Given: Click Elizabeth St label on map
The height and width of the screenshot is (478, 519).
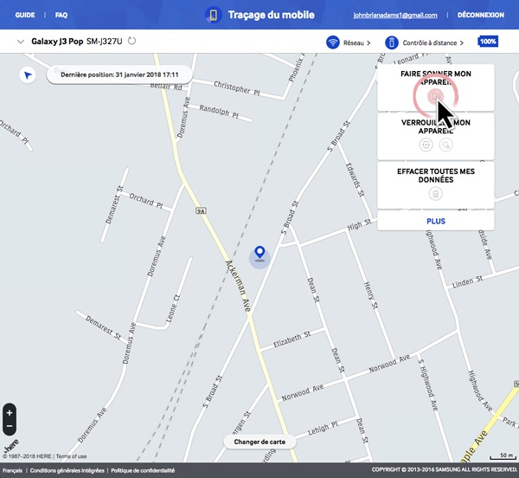Looking at the screenshot, I should click(x=292, y=339).
